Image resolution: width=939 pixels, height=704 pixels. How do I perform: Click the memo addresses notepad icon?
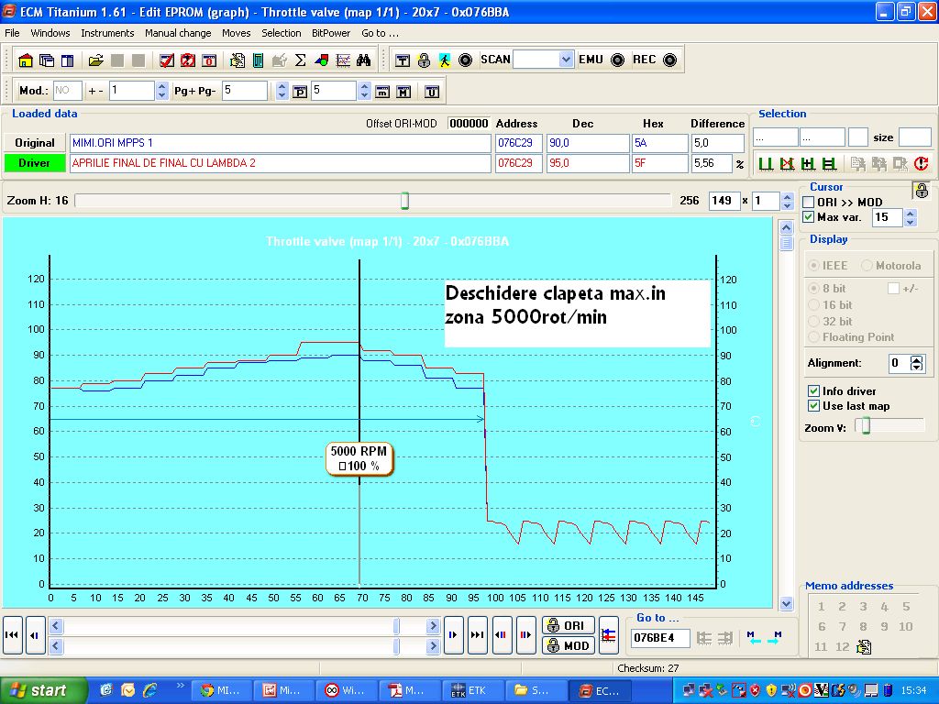point(864,647)
